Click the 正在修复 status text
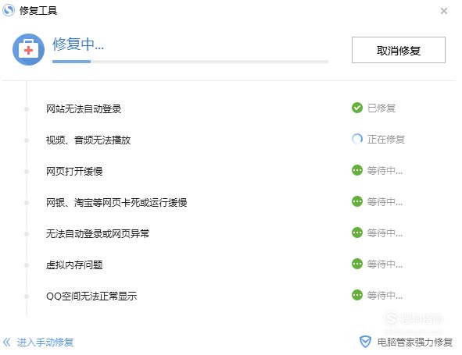 pyautogui.click(x=386, y=140)
